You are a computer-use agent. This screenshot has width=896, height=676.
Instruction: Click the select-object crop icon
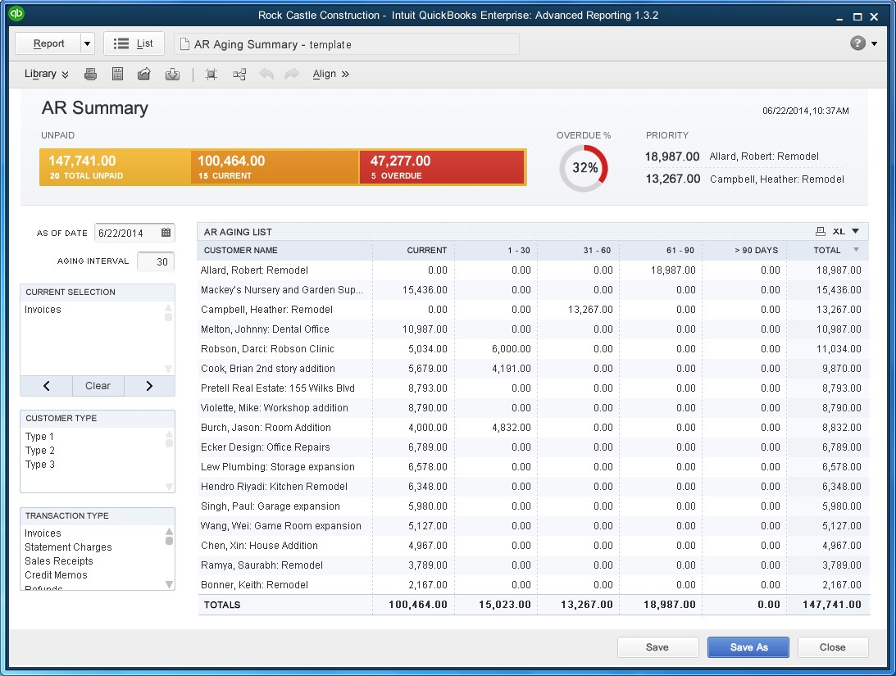click(x=211, y=75)
